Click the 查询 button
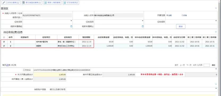Viewport: 221px width, 96px height. point(181,26)
